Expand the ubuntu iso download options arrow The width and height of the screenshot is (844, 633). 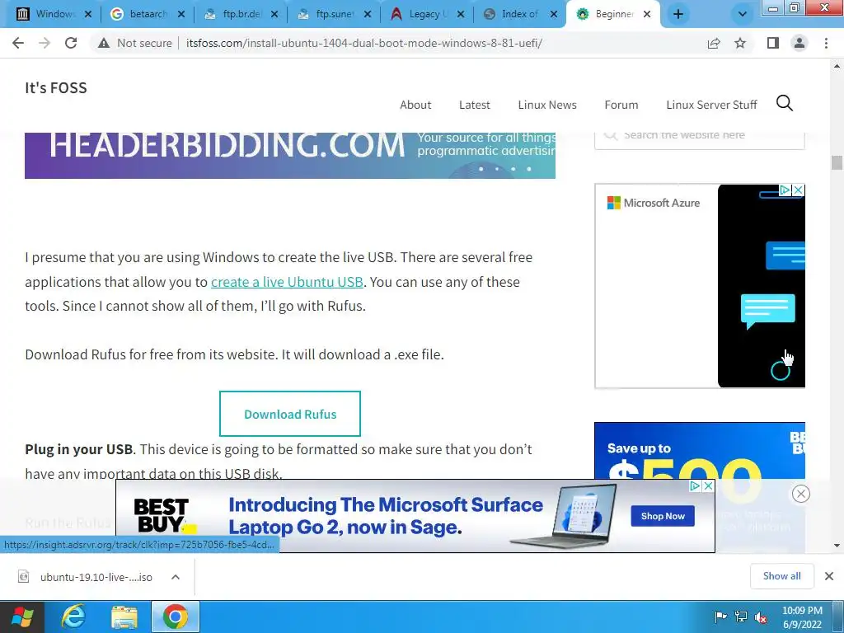(176, 577)
